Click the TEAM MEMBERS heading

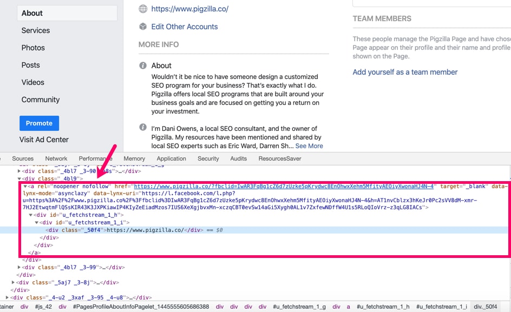coord(382,18)
